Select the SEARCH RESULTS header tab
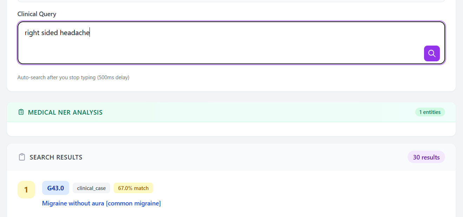Screen dimensions: 463x217 [56, 157]
